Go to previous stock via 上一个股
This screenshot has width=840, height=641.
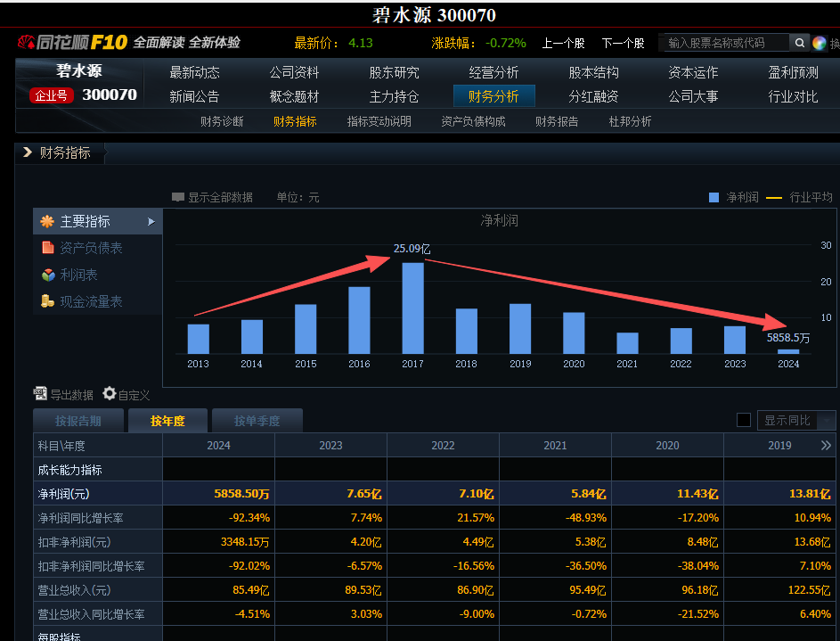[x=563, y=43]
